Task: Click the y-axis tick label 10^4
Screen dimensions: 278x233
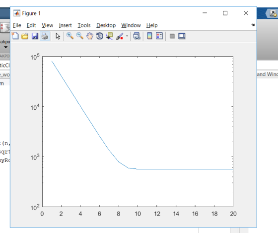Action: coord(35,107)
